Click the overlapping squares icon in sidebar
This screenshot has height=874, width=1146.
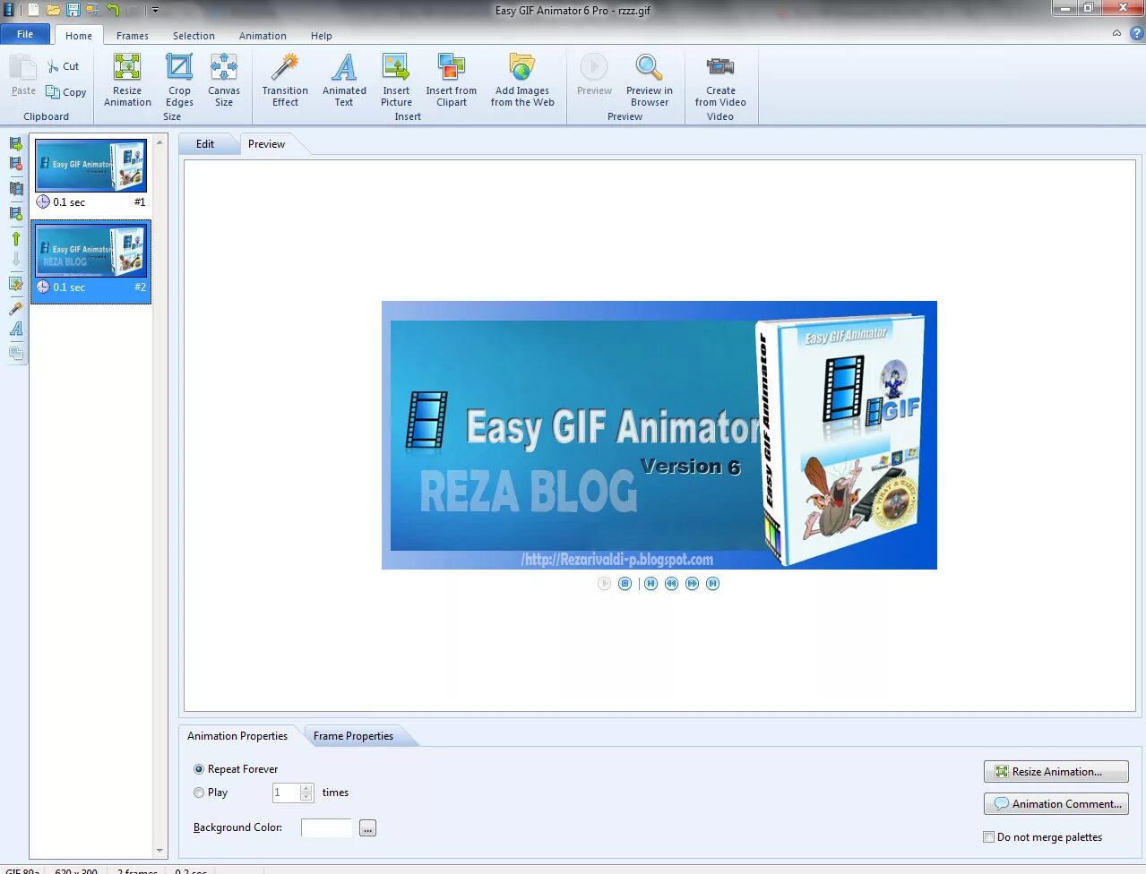15,354
